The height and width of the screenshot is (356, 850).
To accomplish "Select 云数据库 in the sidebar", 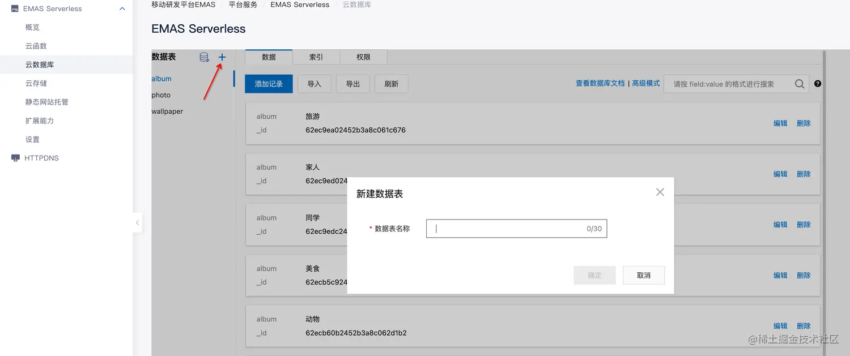I will pos(40,65).
